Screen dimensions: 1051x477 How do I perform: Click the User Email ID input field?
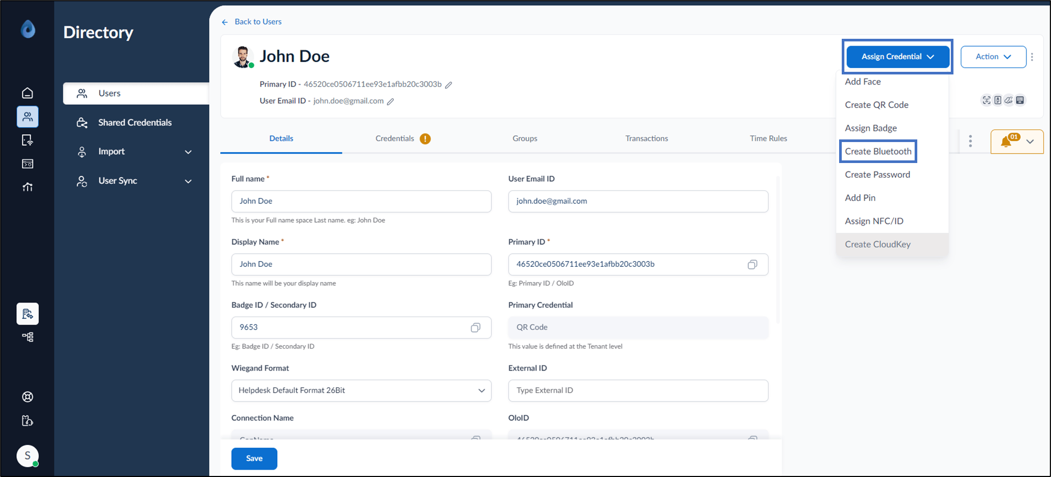[638, 201]
